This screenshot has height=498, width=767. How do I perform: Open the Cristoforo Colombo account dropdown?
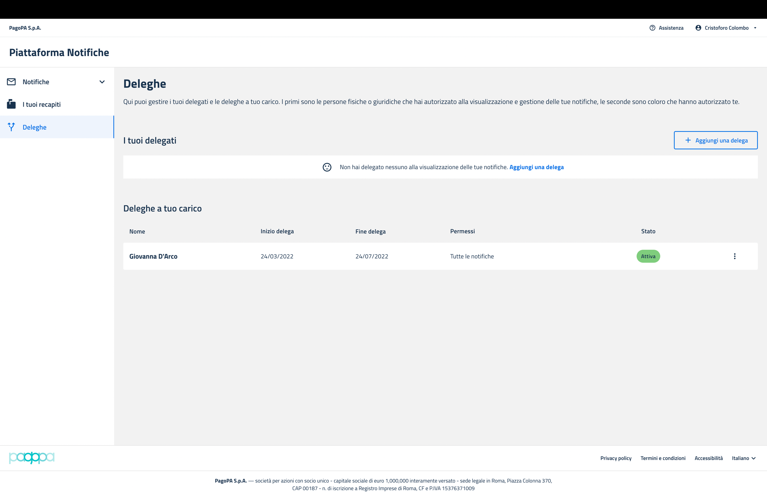[x=727, y=28]
